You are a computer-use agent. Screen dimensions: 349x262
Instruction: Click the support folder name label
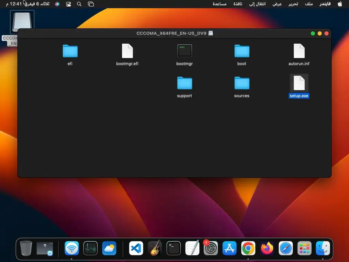point(184,96)
